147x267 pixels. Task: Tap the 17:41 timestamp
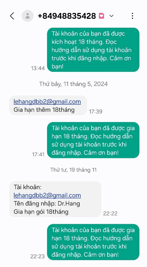pyautogui.click(x=38, y=155)
